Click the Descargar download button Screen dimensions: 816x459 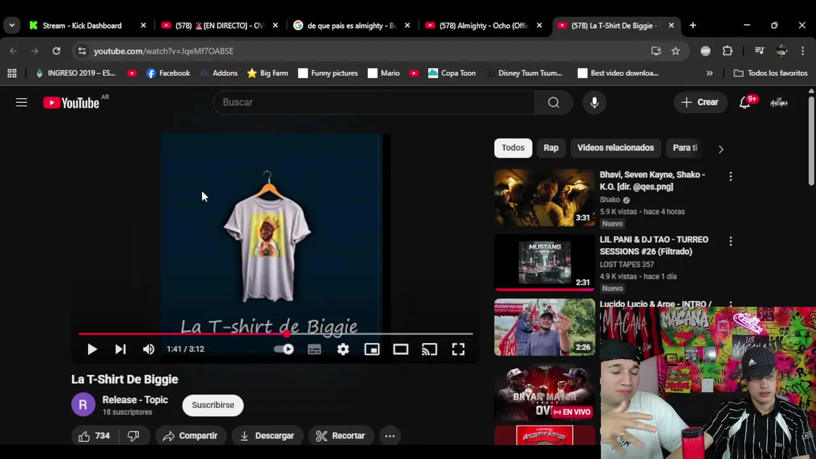point(267,436)
